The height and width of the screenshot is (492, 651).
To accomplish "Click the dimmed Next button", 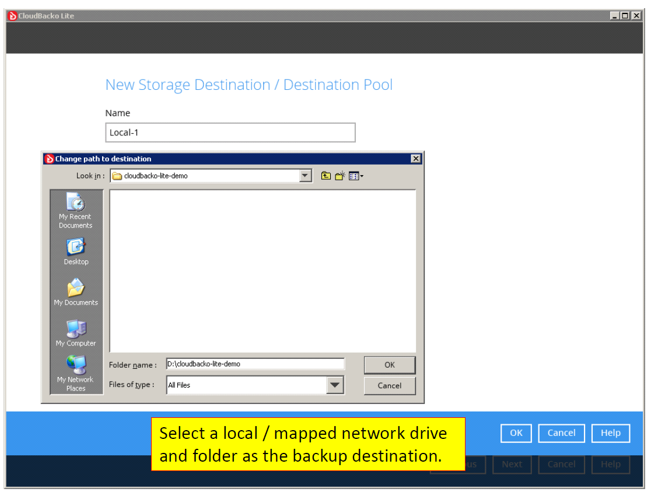I will tap(512, 464).
